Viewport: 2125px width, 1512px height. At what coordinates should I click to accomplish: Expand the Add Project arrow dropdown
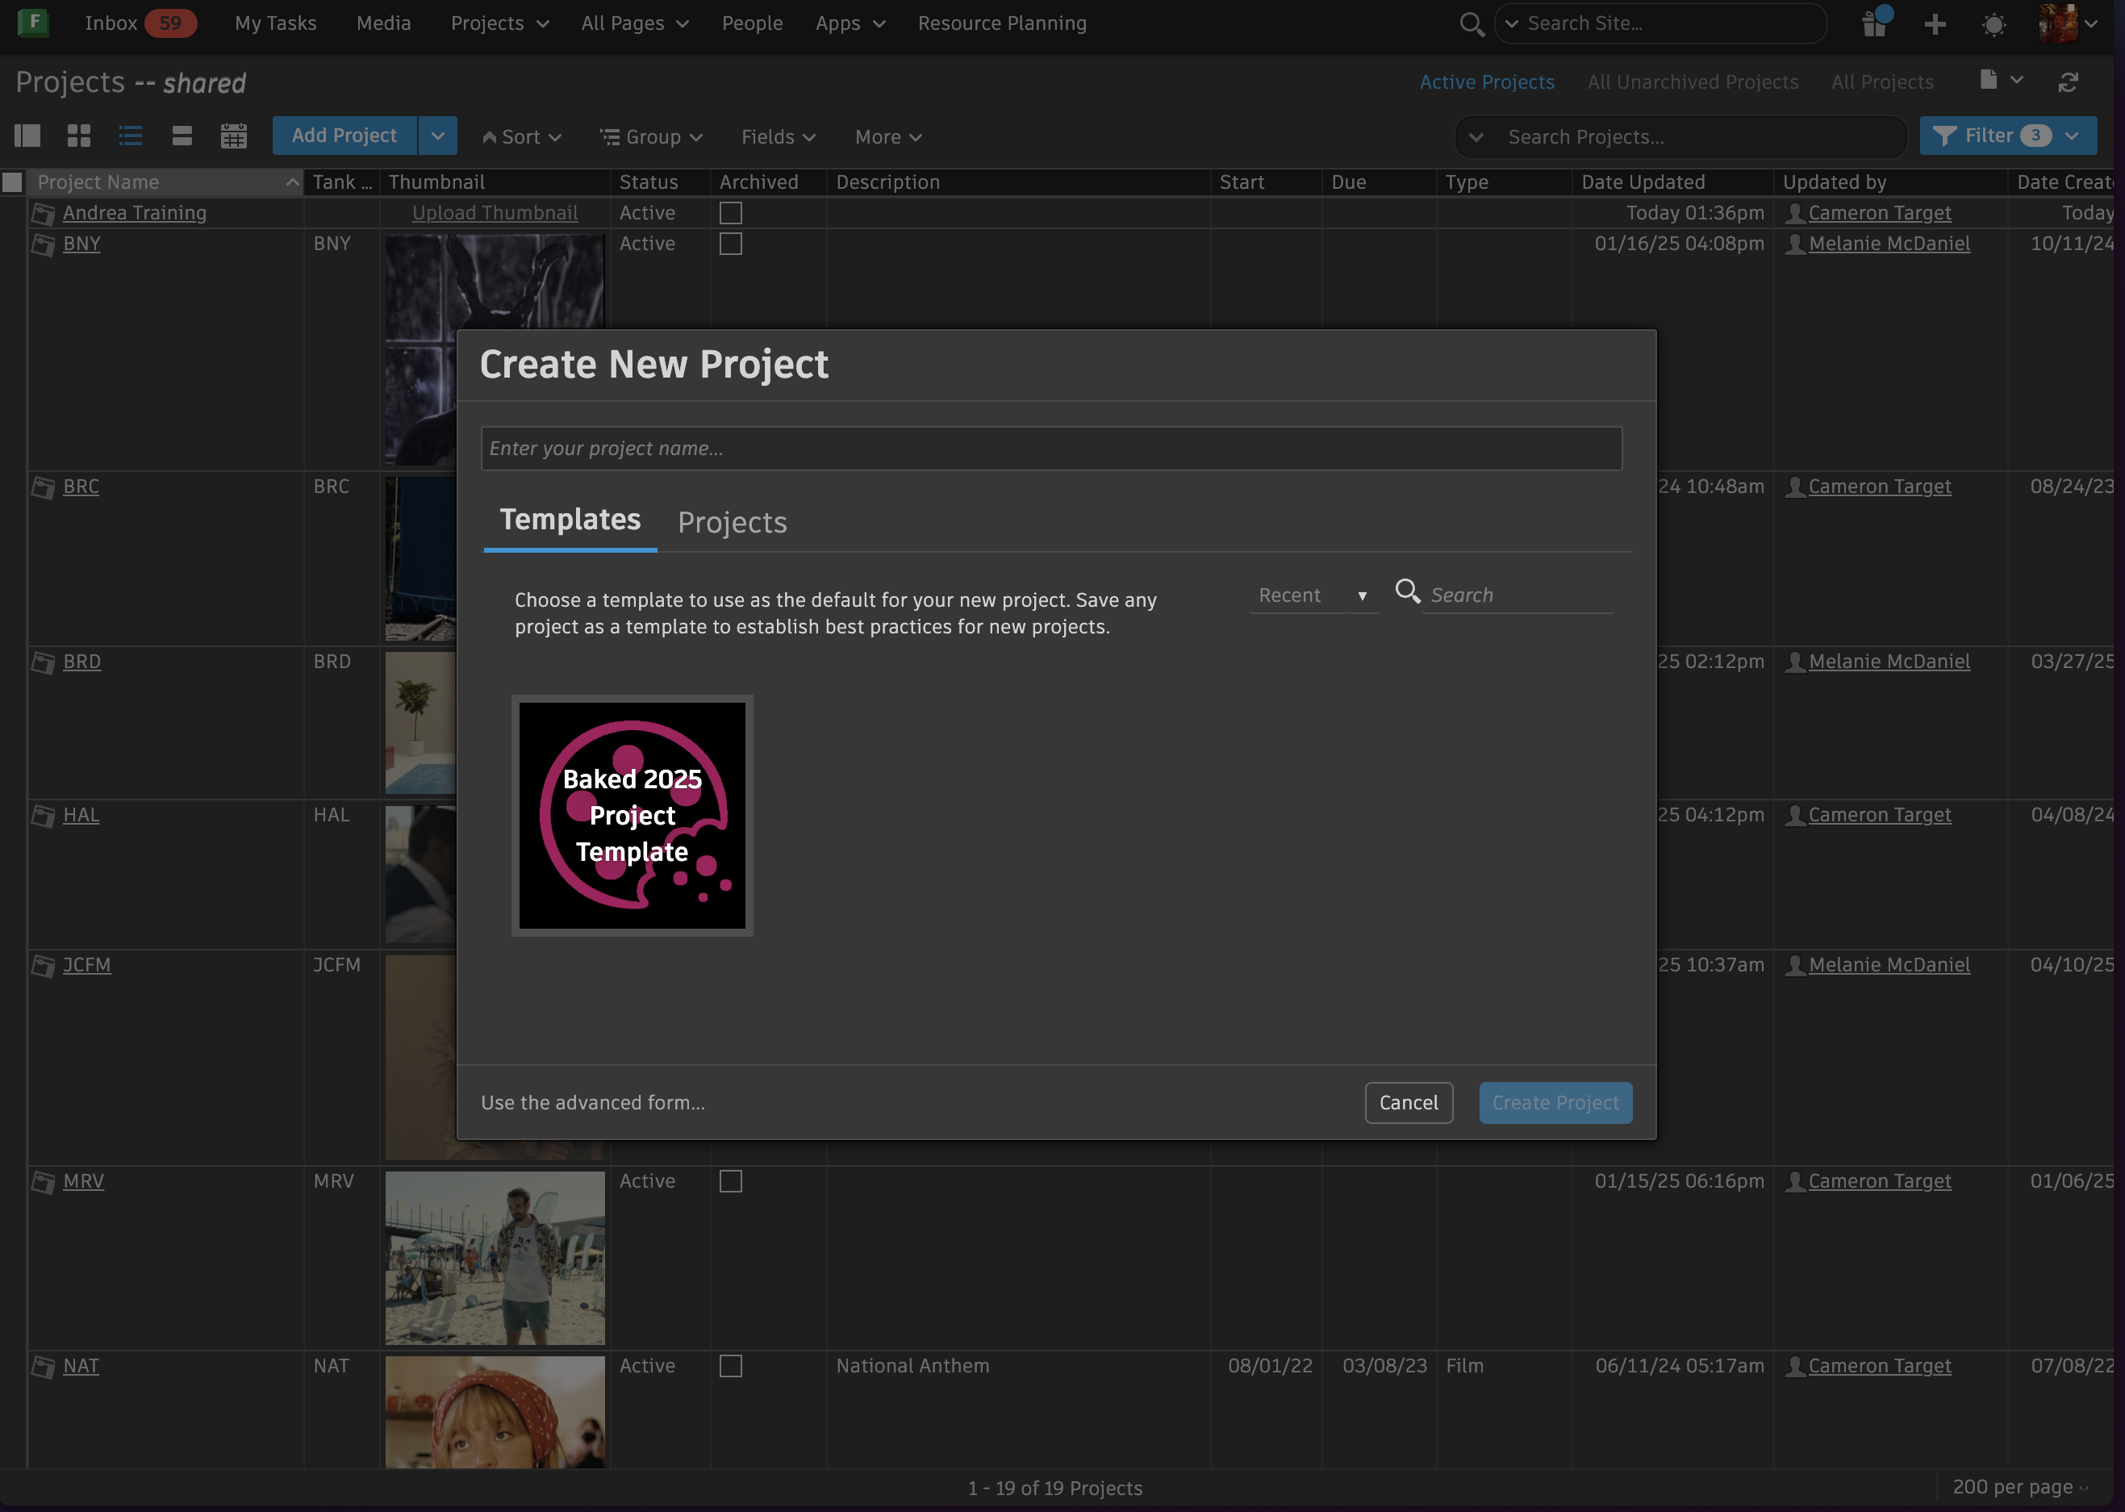tap(437, 136)
